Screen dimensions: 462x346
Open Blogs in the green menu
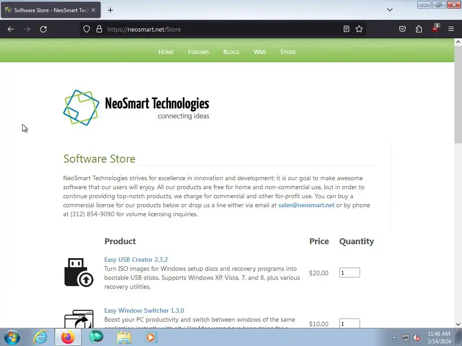(x=231, y=52)
